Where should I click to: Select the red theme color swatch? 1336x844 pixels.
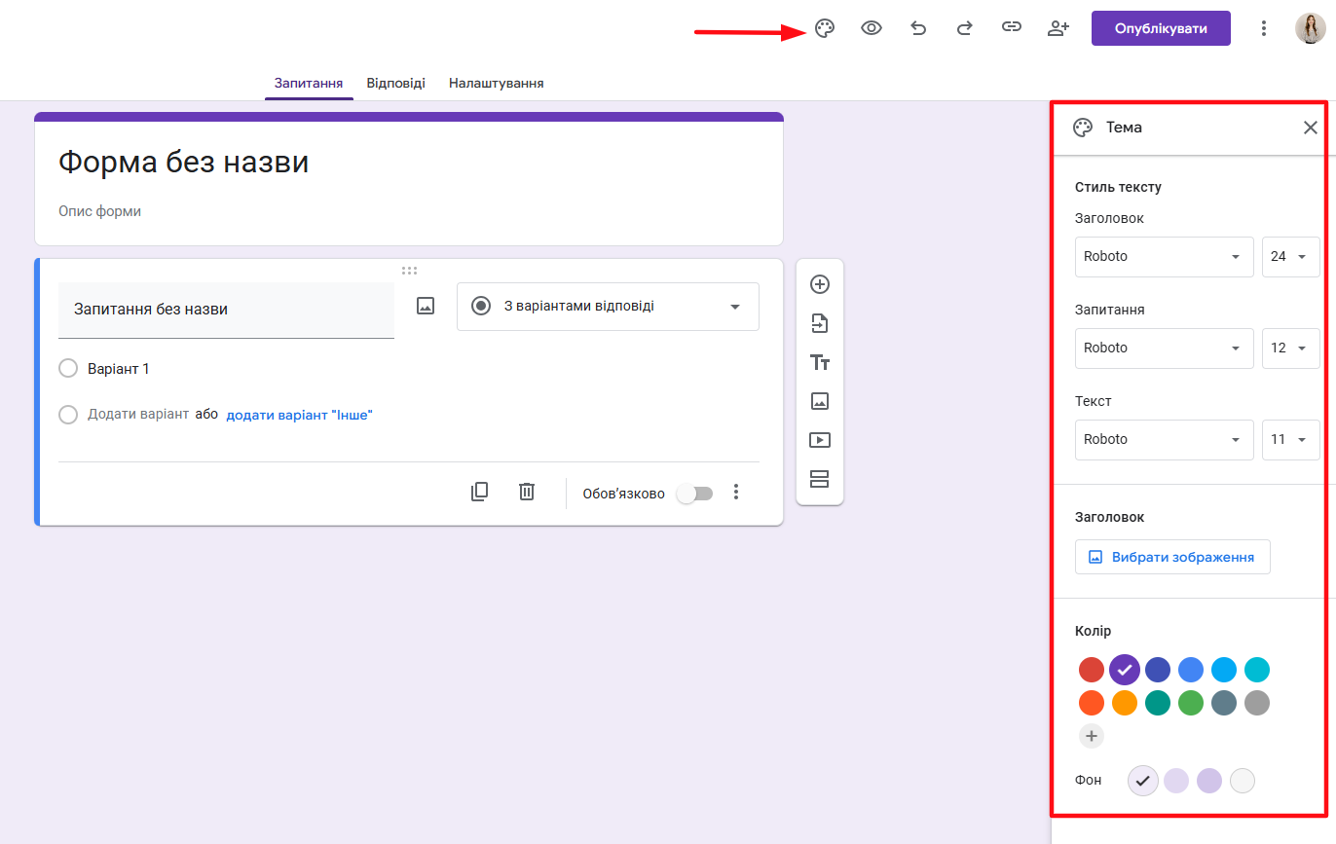1091,670
